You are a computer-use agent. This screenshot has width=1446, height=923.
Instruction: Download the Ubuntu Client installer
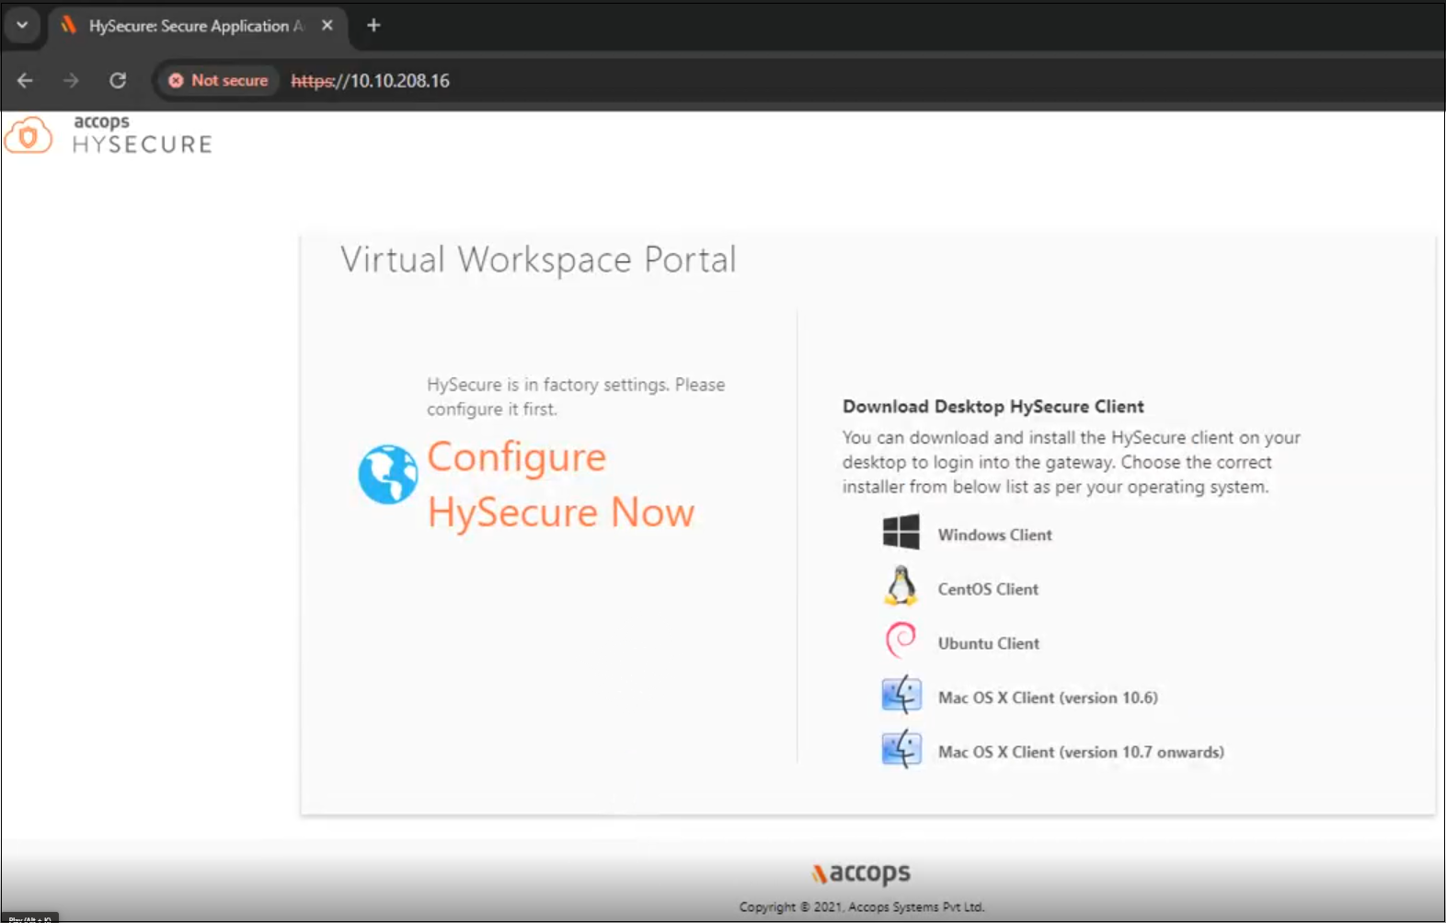coord(988,643)
